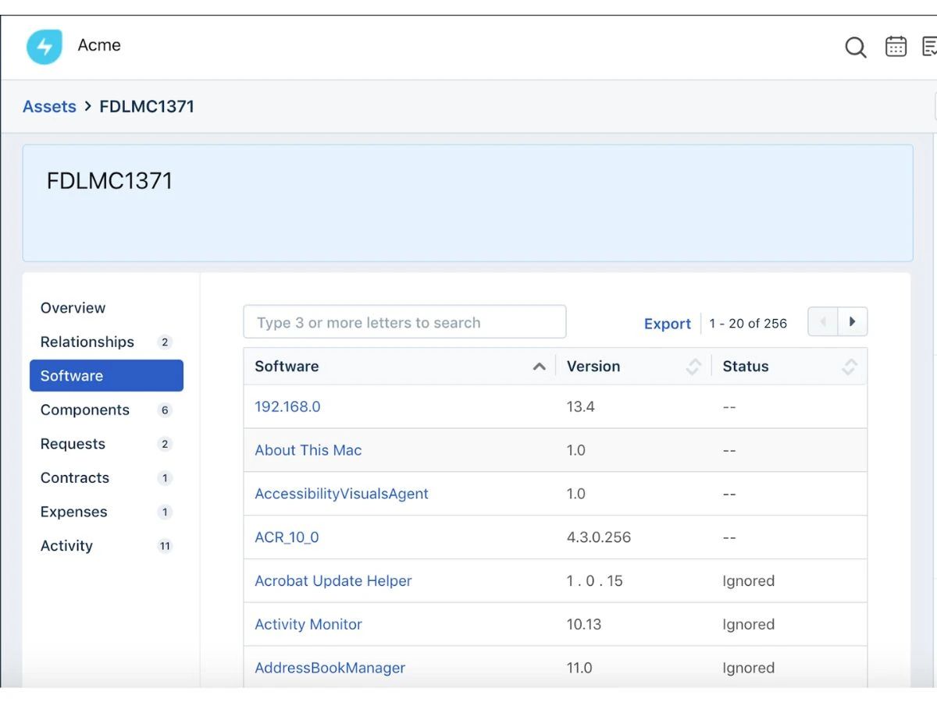Open the AddressBookManager link

coord(330,668)
